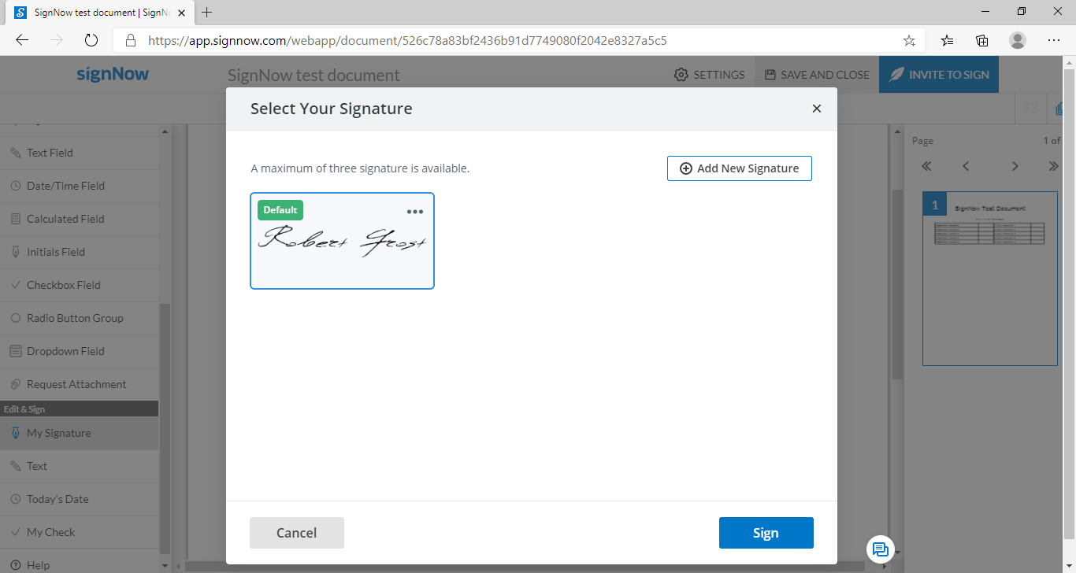Jump to the last page with double chevron
The height and width of the screenshot is (573, 1076).
click(x=1054, y=166)
